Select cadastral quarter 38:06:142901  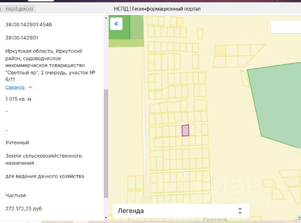point(22,38)
